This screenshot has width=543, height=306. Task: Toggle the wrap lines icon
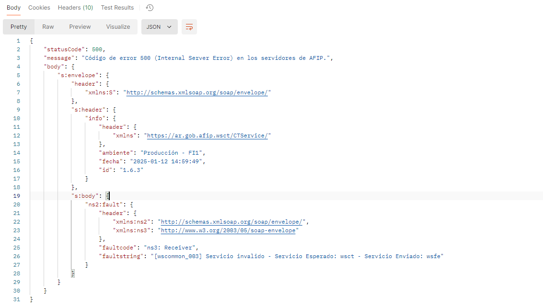click(x=189, y=27)
